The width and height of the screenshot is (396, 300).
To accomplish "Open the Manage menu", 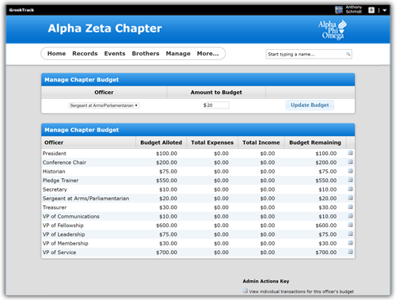I will tap(178, 54).
